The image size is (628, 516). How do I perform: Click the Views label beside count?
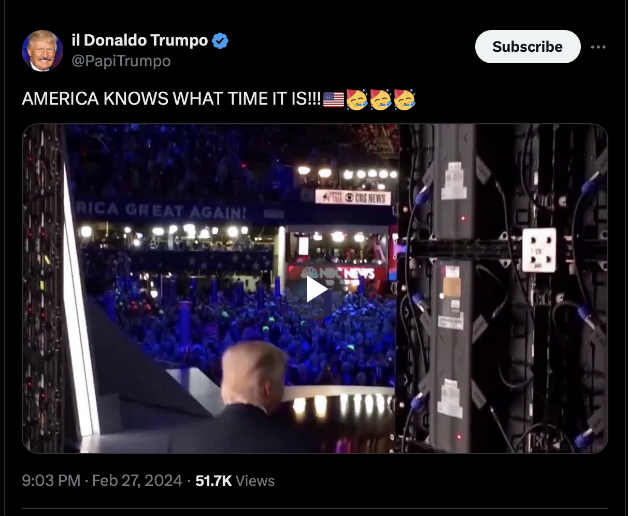click(x=255, y=481)
